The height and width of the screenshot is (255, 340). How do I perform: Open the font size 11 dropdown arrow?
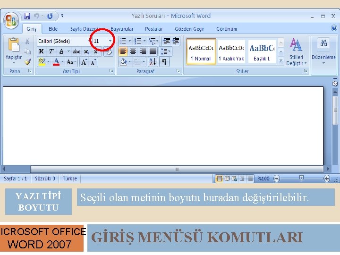point(110,41)
